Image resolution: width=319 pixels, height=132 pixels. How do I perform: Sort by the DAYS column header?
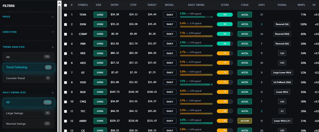[x=261, y=5]
